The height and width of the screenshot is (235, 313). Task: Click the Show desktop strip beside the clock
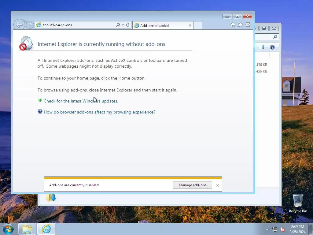(x=311, y=229)
